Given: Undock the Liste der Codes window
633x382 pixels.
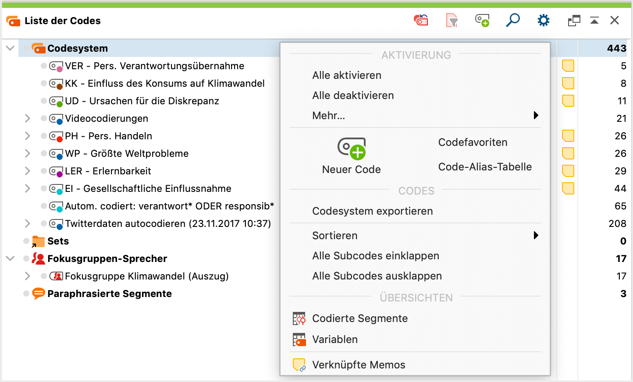Looking at the screenshot, I should (574, 21).
